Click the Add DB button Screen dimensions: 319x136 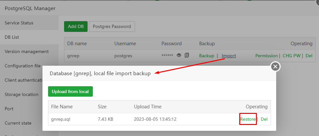click(76, 27)
